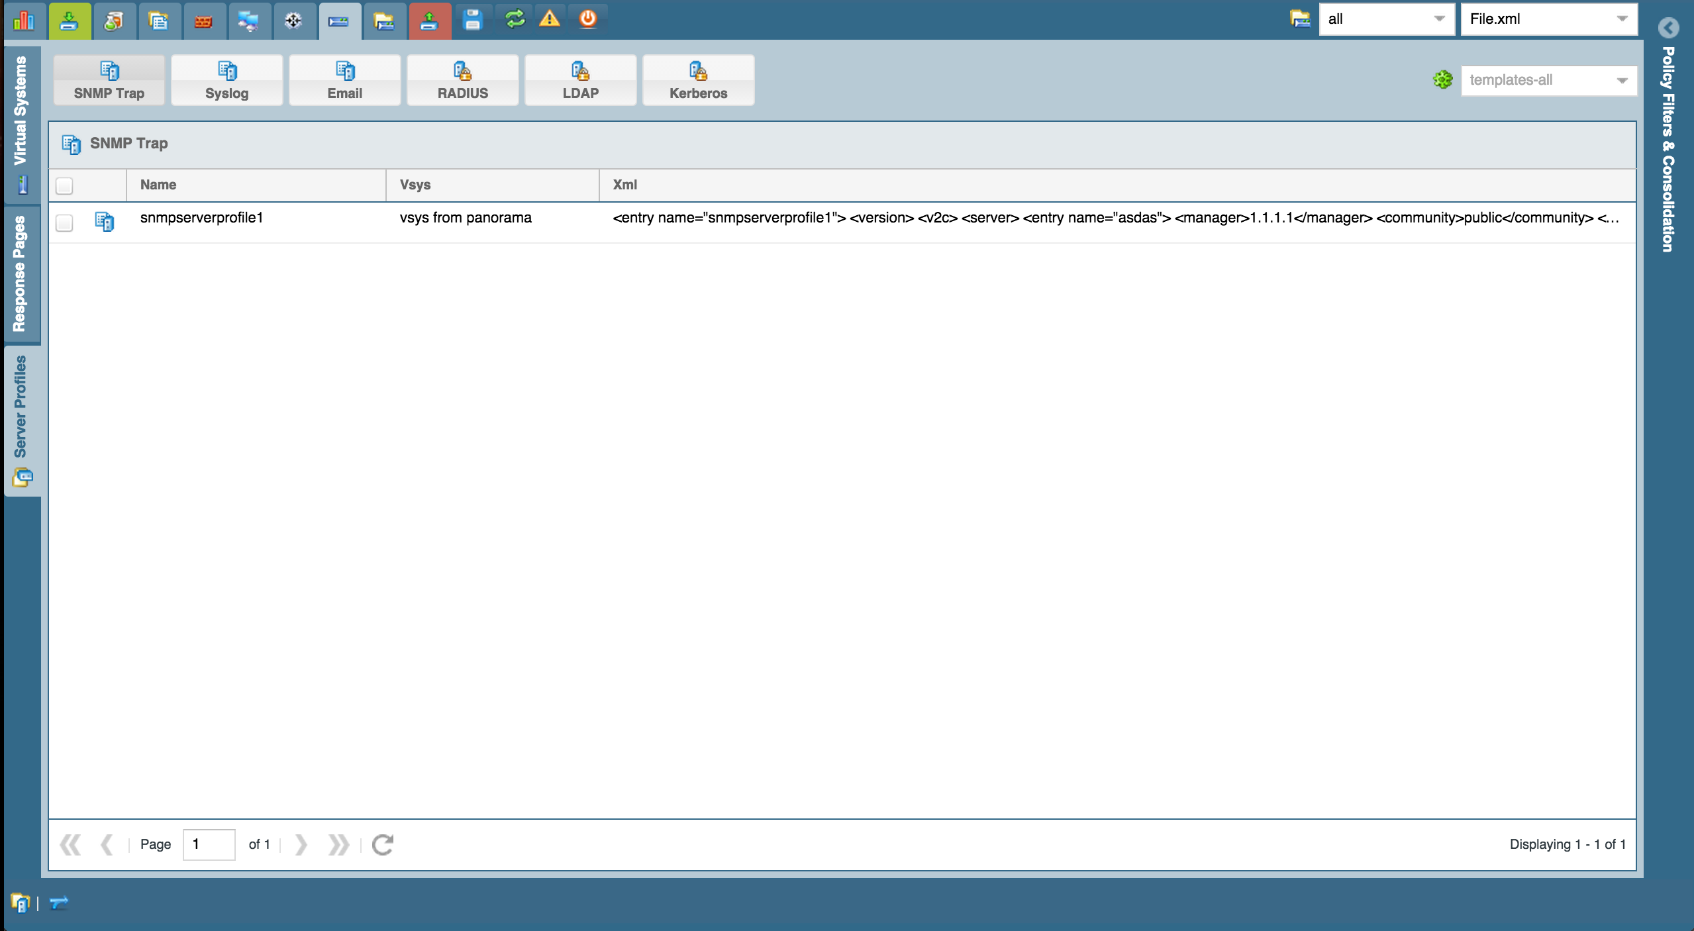The image size is (1694, 931).
Task: Click the page number input field
Action: tap(209, 844)
